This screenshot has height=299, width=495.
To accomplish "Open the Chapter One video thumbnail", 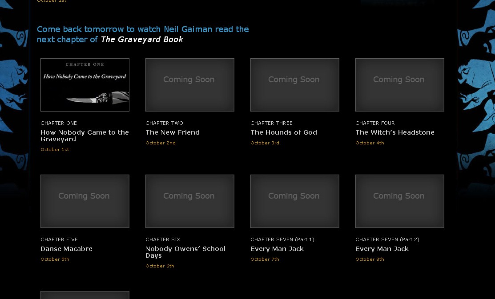I will 85,85.
